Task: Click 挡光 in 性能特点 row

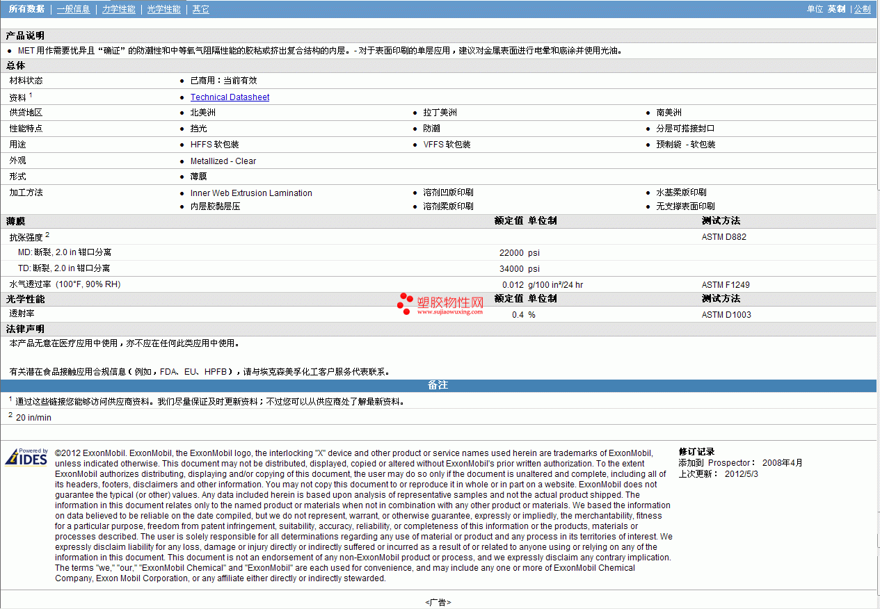Action: (199, 129)
